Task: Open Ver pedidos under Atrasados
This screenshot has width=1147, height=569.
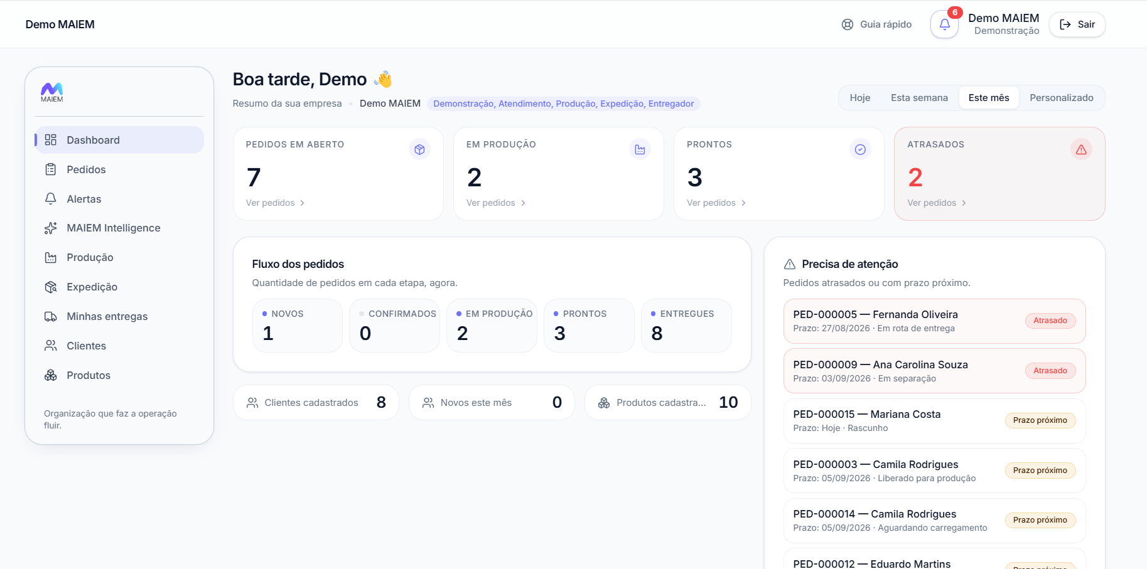Action: (937, 203)
